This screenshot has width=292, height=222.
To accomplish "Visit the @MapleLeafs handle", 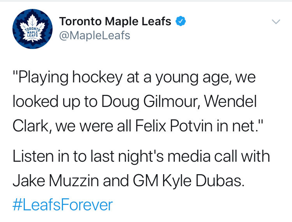I will click(x=95, y=36).
